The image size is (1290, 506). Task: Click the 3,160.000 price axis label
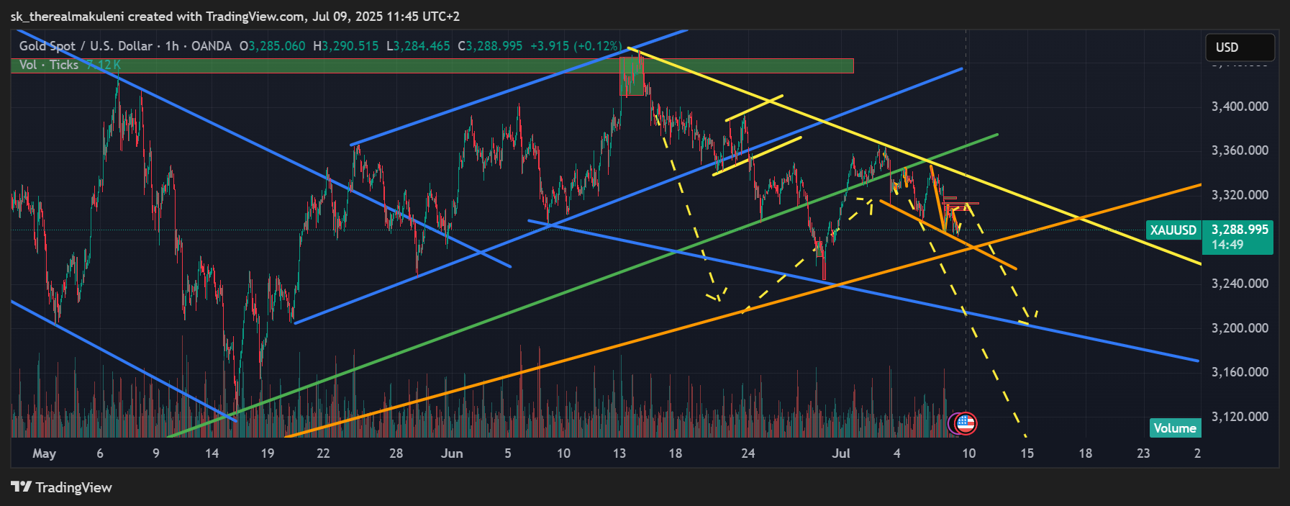1240,372
